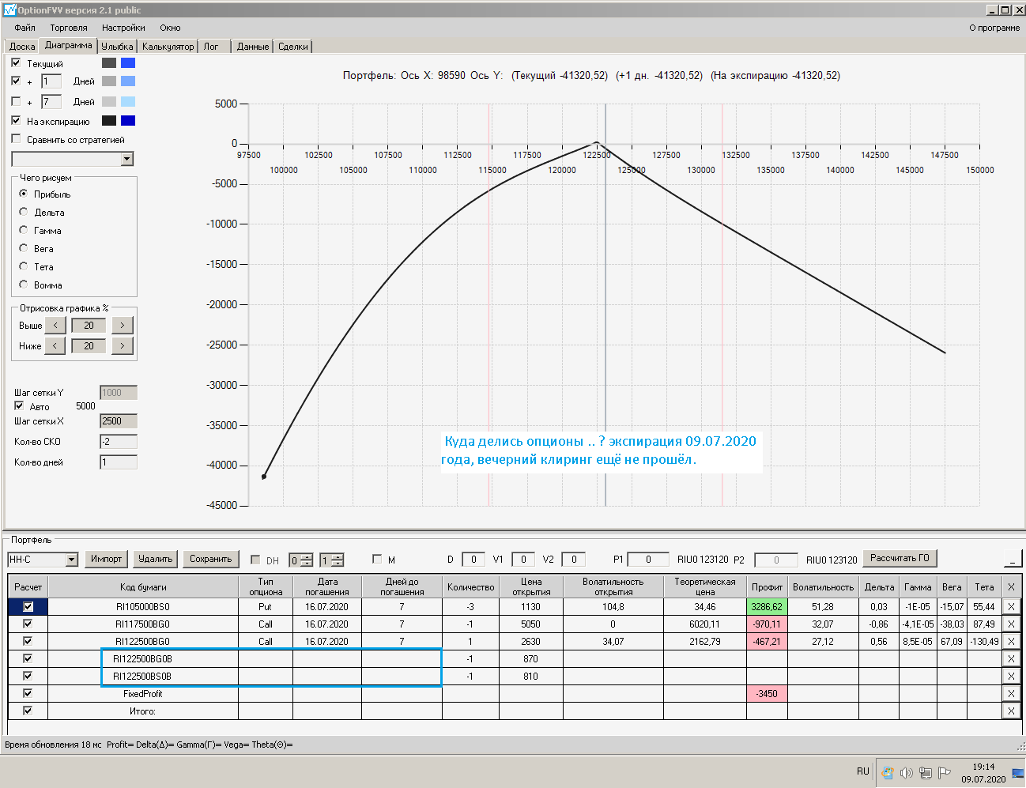Click the spinner beside the DH value 0
Screen dimensions: 1026x788
[307, 560]
